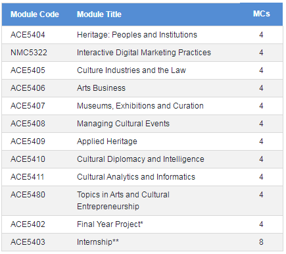Click the MCs column header

261,14
